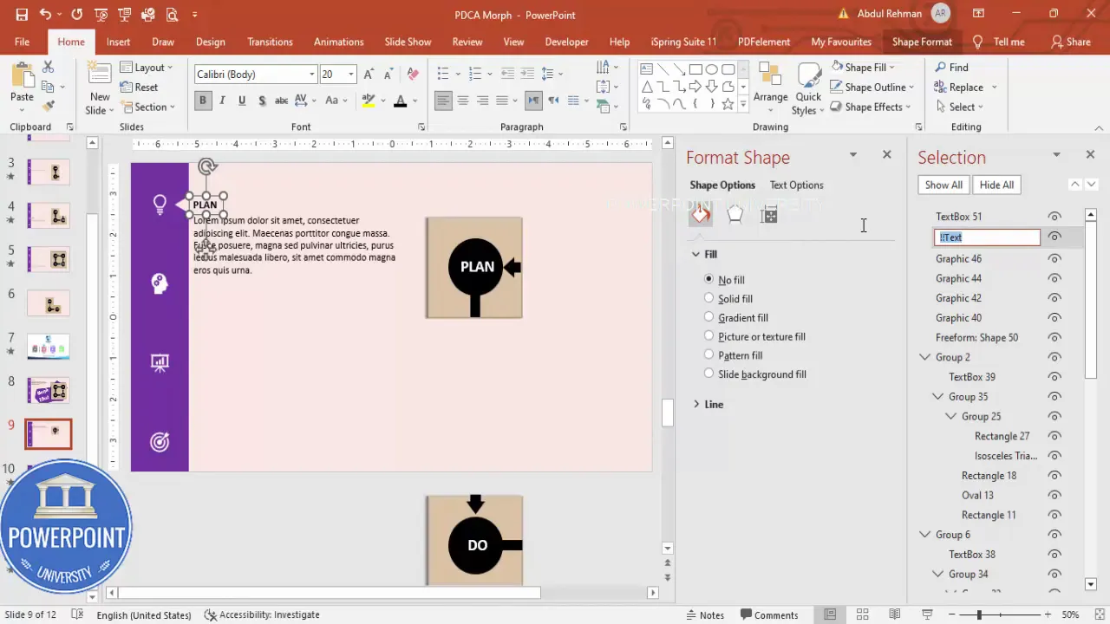This screenshot has height=624, width=1110.
Task: Click the Undo icon in title bar
Action: coord(45,15)
